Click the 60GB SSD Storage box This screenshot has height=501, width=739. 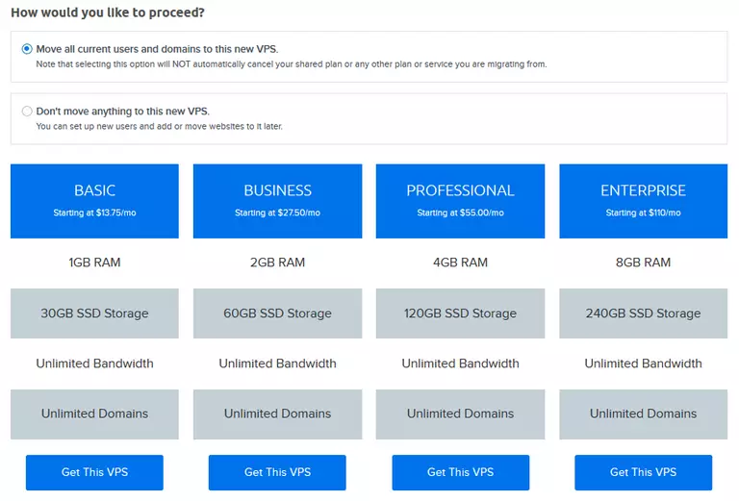[x=277, y=313]
